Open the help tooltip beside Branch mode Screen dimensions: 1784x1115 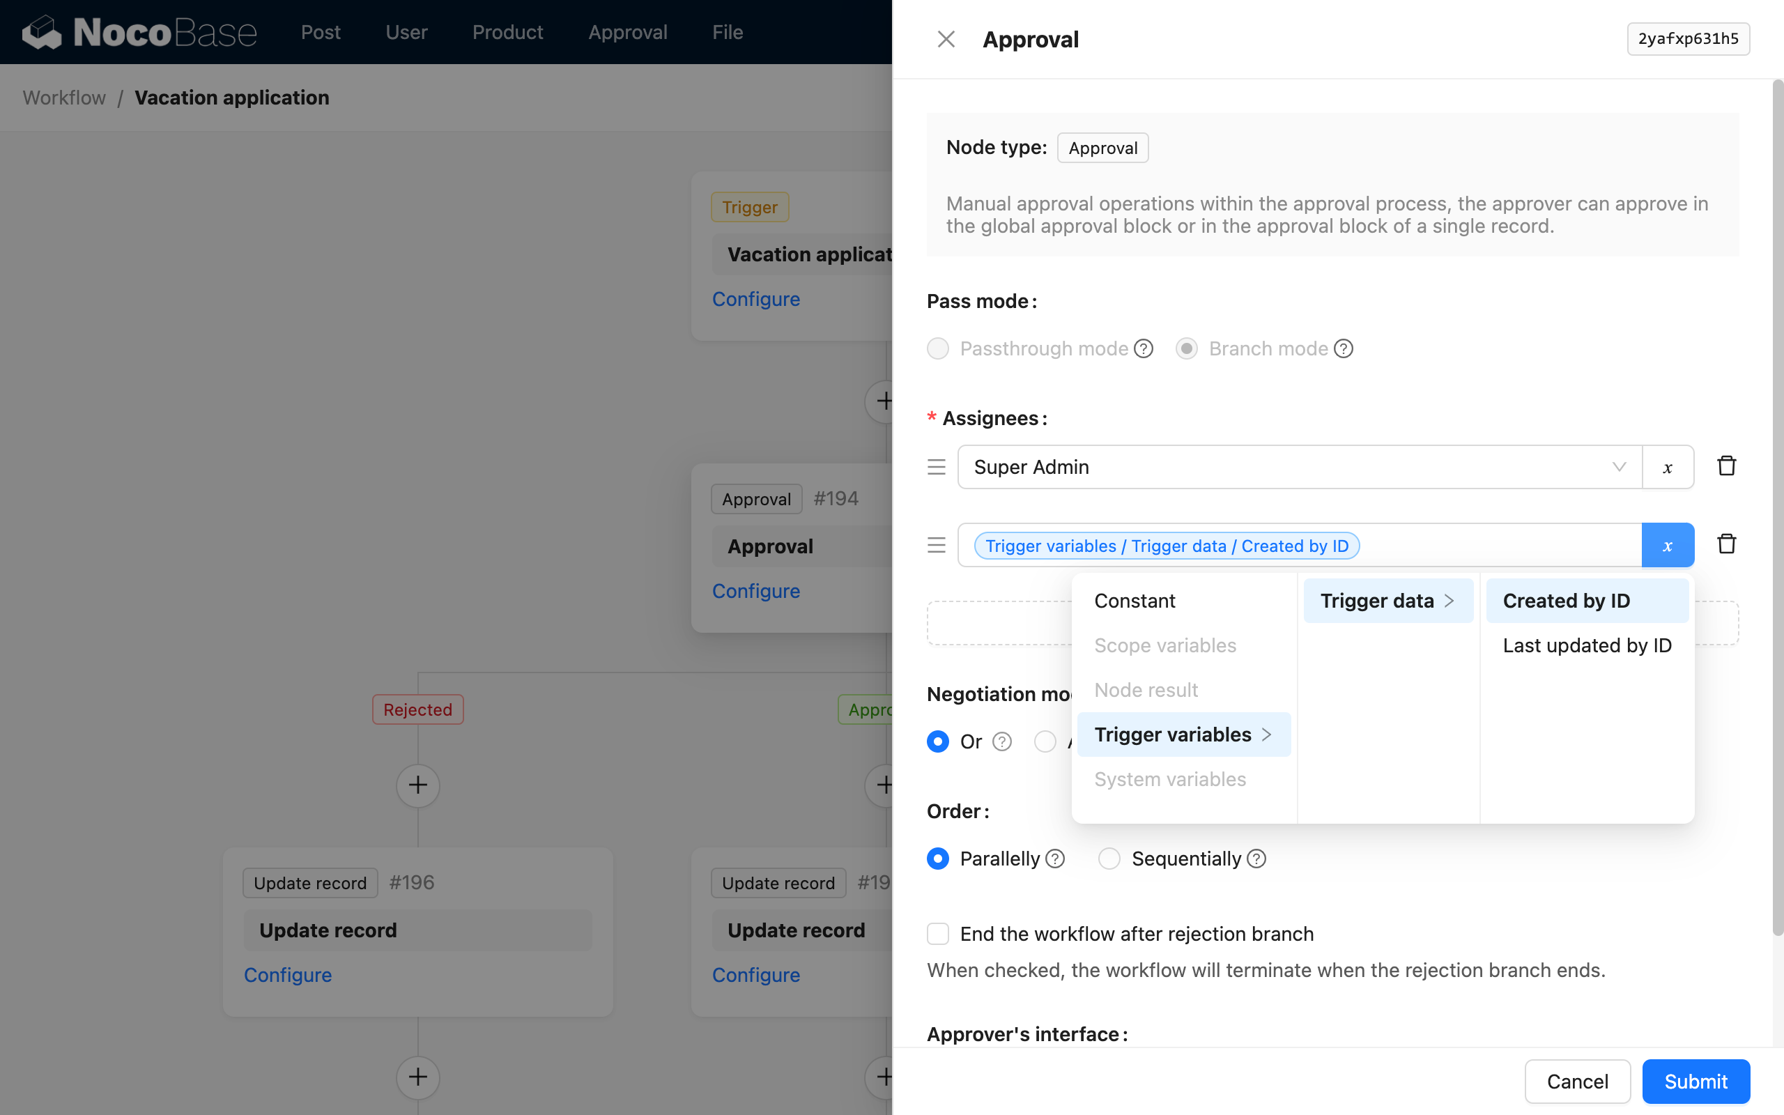pyautogui.click(x=1342, y=348)
